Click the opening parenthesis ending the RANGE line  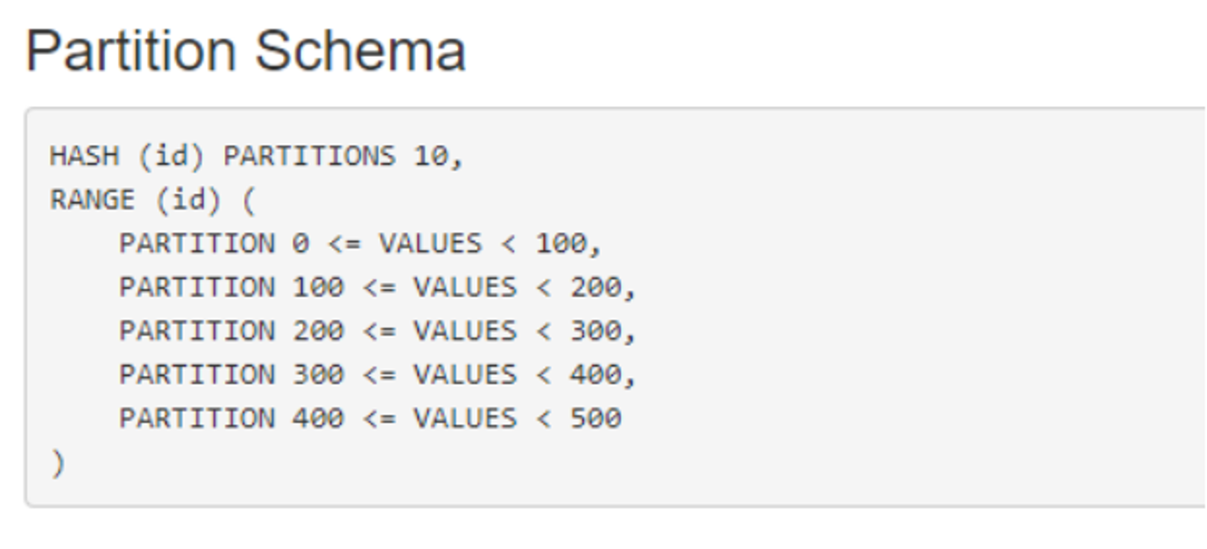[249, 200]
